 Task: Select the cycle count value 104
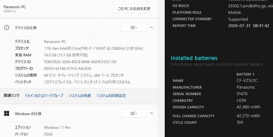point(240,122)
